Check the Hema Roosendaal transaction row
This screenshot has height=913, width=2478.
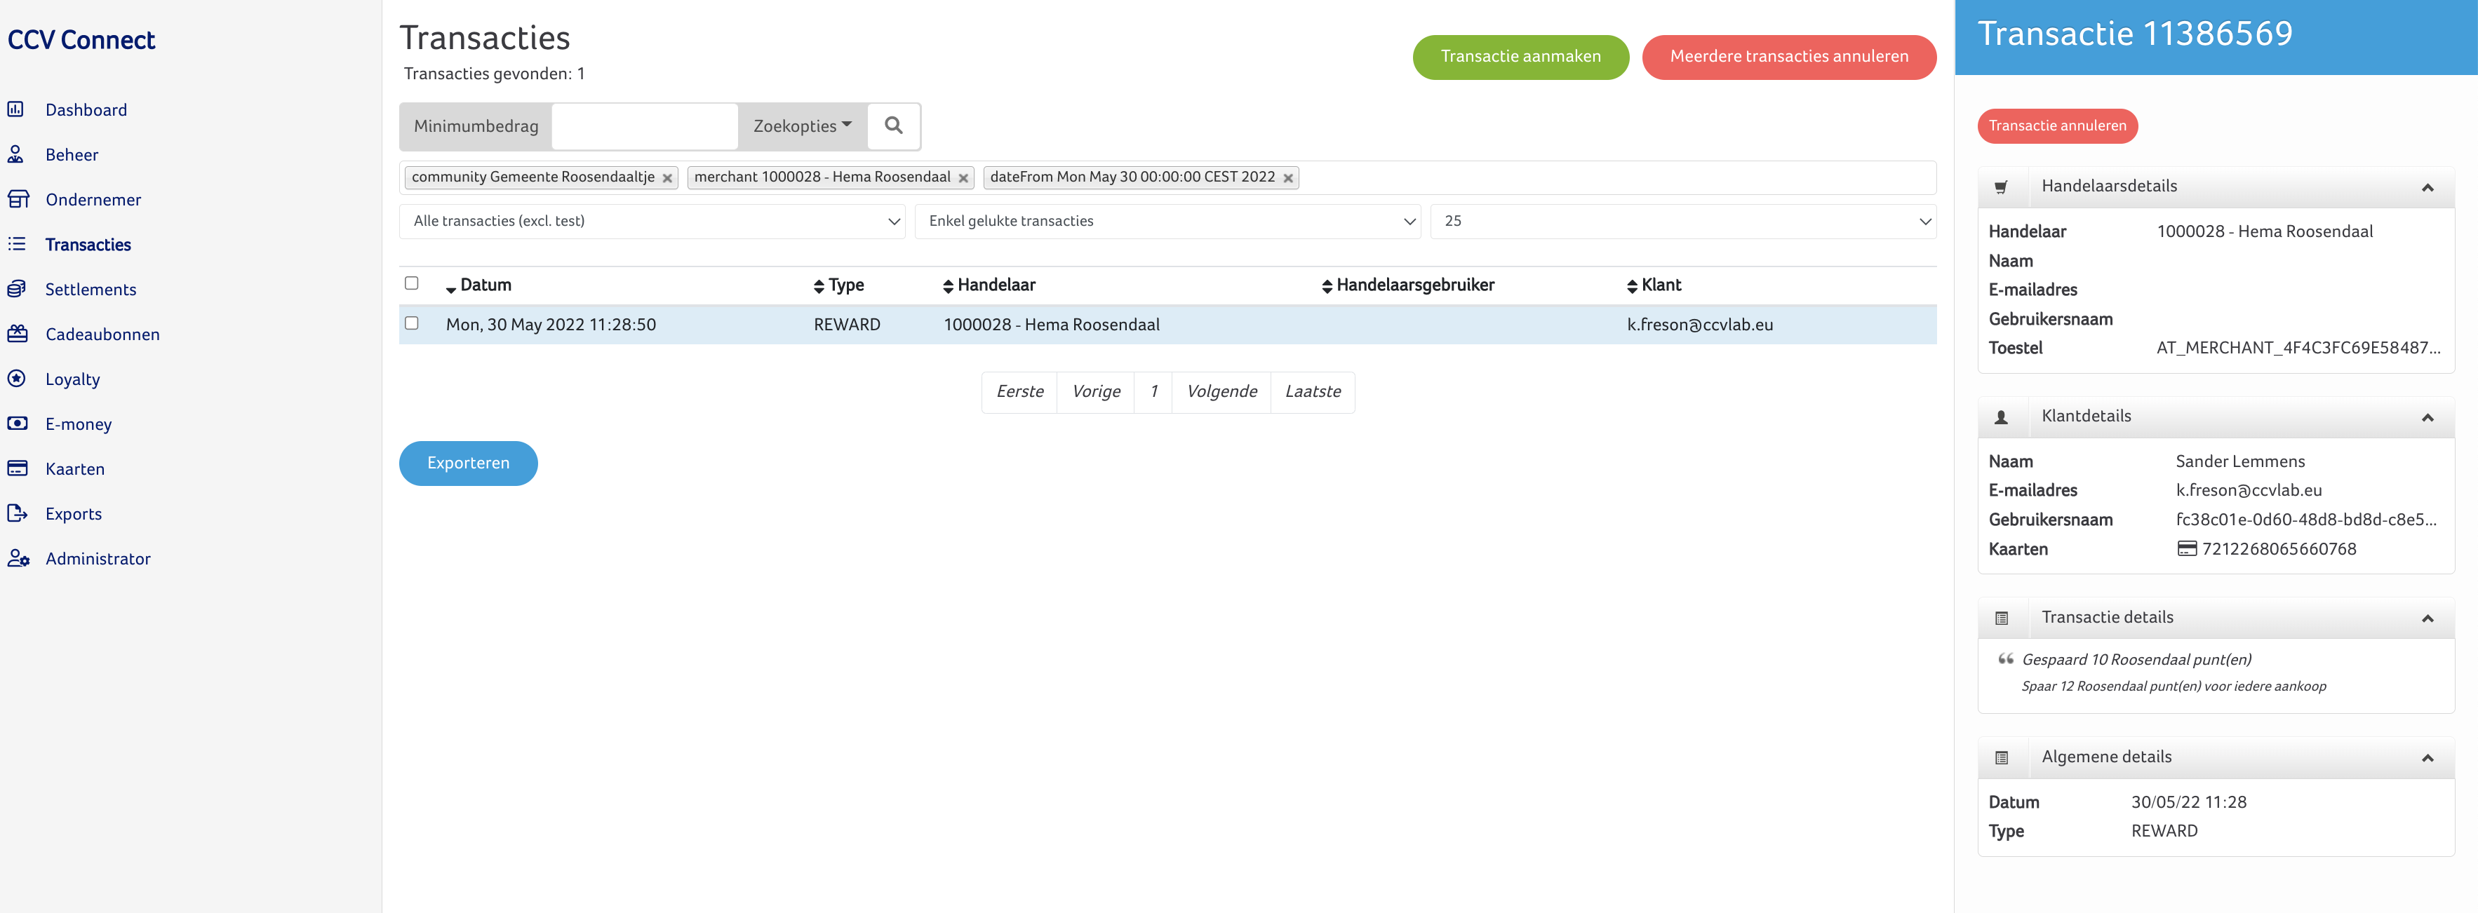pyautogui.click(x=412, y=324)
